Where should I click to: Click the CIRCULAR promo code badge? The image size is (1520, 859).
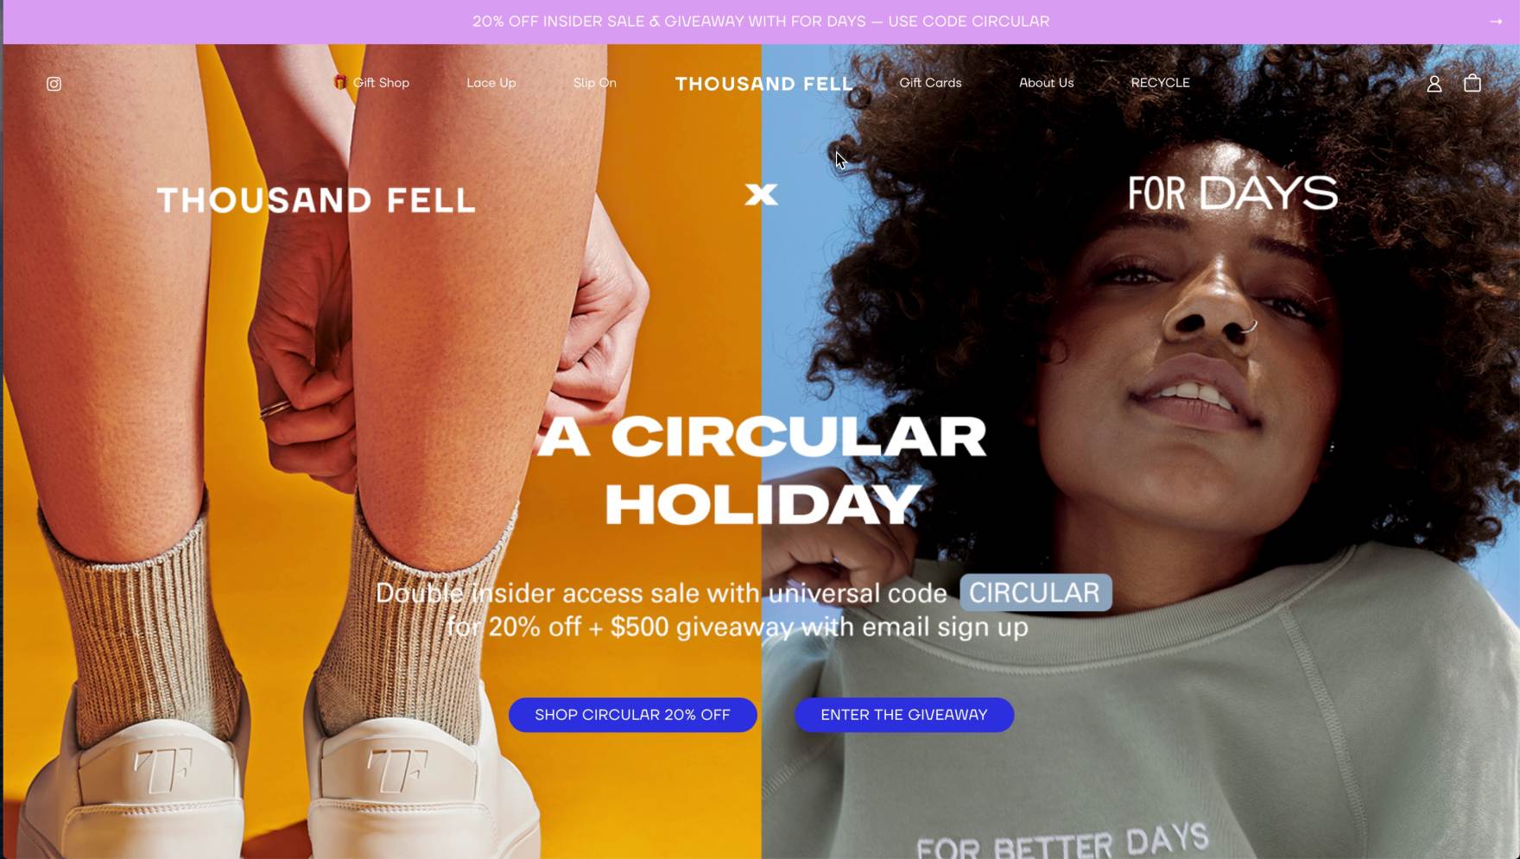1035,593
